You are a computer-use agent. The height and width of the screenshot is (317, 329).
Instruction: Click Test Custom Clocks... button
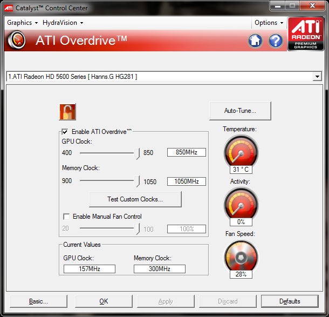(135, 199)
